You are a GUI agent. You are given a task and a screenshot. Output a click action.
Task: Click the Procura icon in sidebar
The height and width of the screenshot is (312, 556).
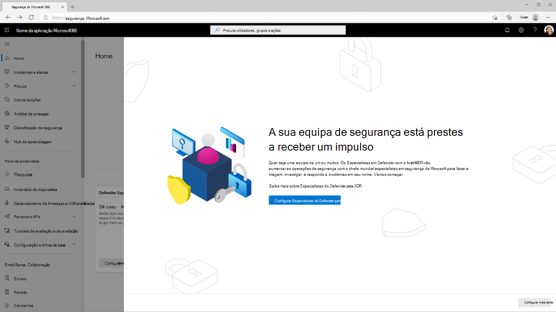7,86
